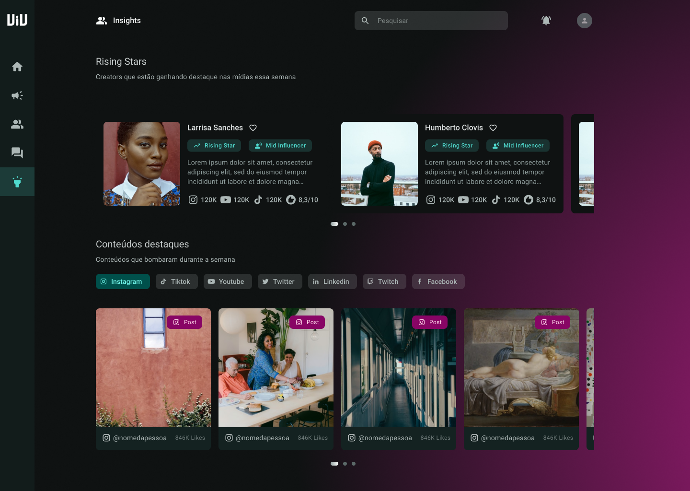Open the family dinner post thumbnail
The image size is (690, 491).
(x=276, y=368)
